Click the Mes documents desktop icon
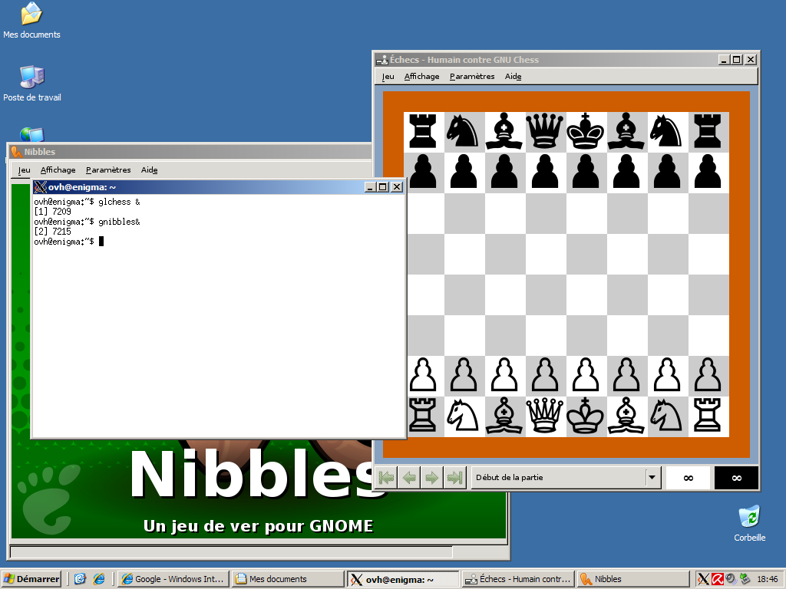Screen dimensions: 786x589 point(31,15)
